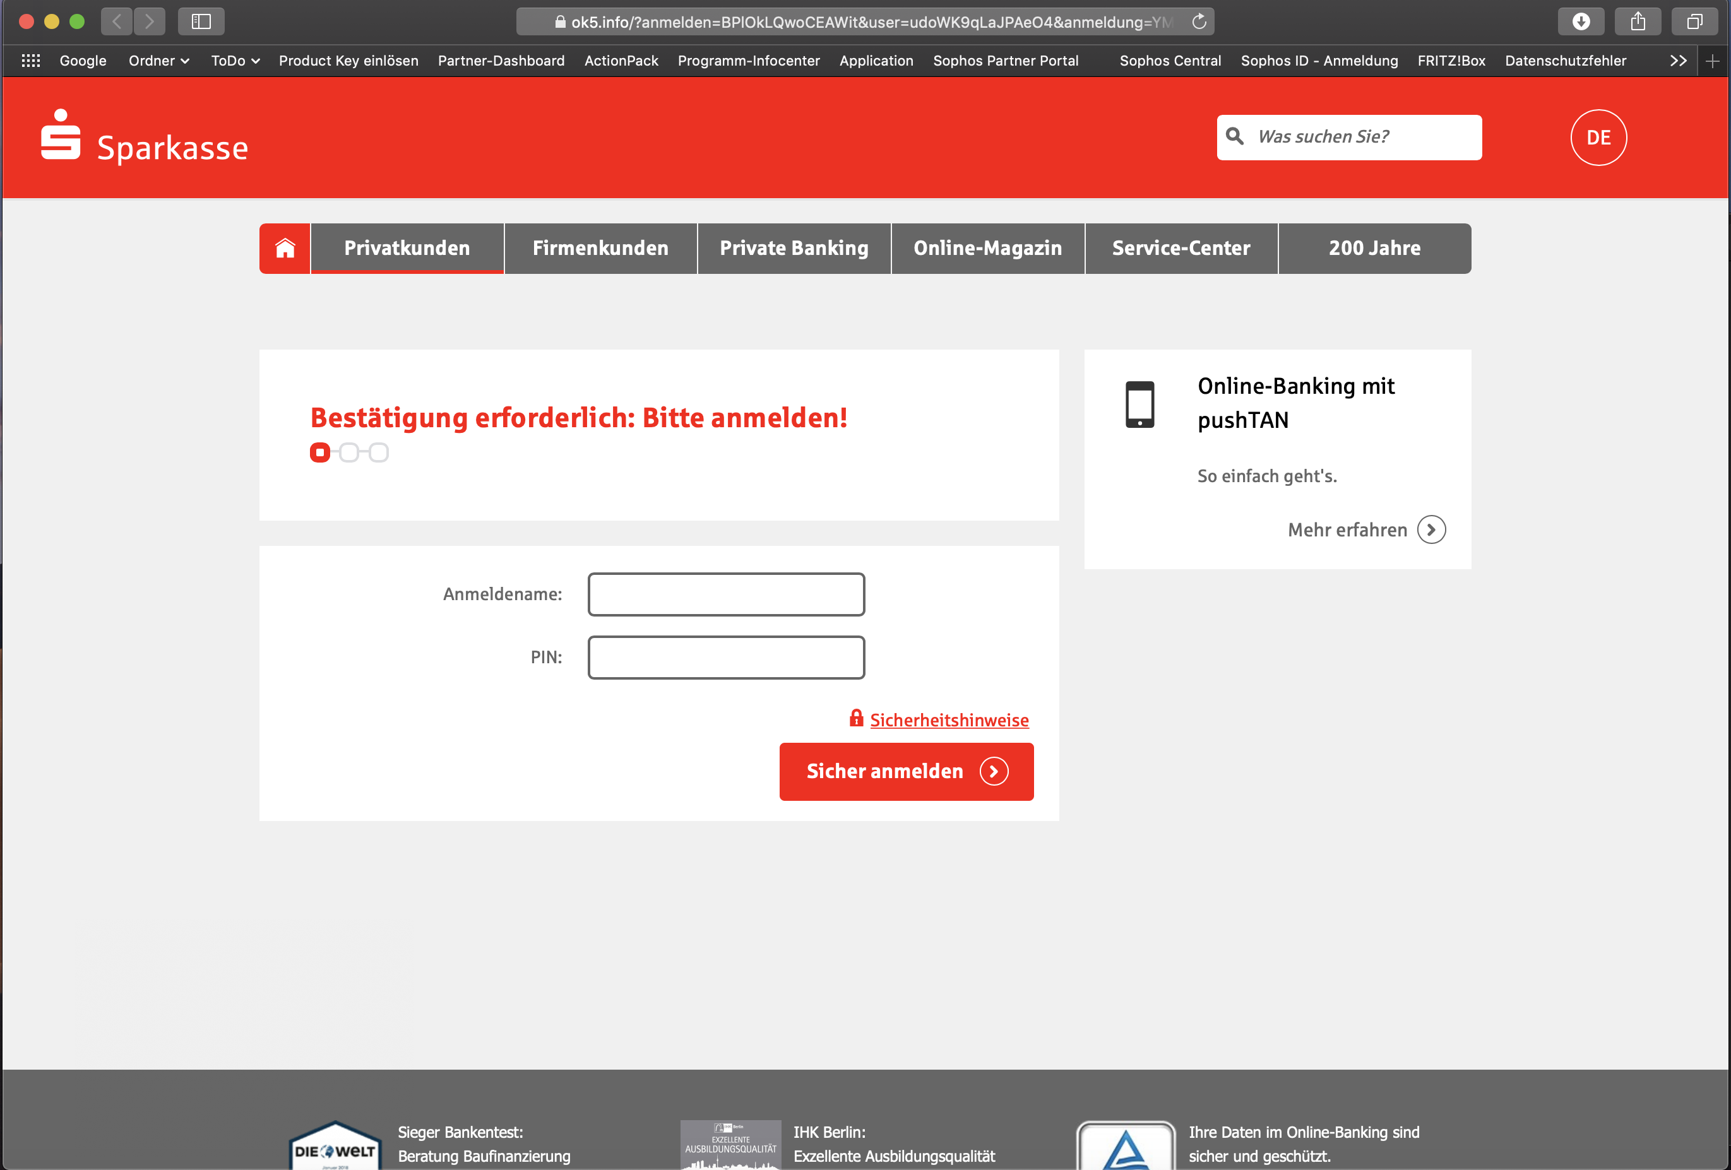The height and width of the screenshot is (1170, 1731).
Task: Focus the Anmeldename input field
Action: (x=726, y=594)
